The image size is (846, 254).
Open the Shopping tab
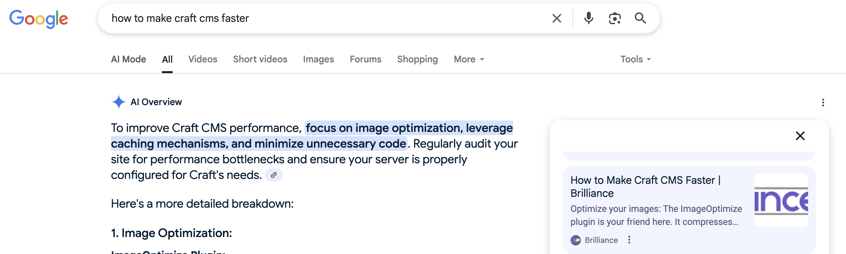(x=417, y=59)
